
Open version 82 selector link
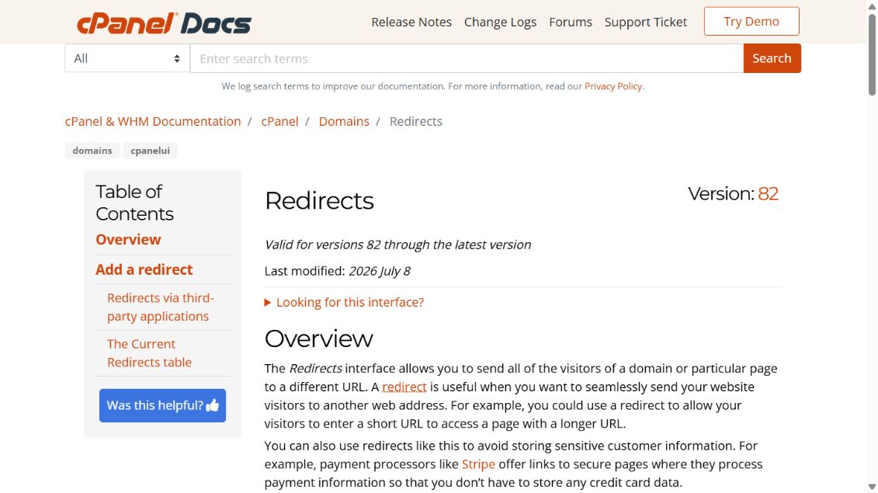click(768, 194)
